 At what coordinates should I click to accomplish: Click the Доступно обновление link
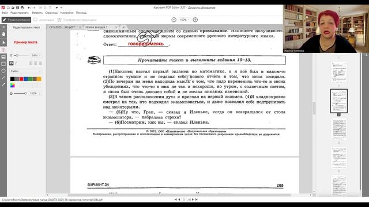coord(201,7)
